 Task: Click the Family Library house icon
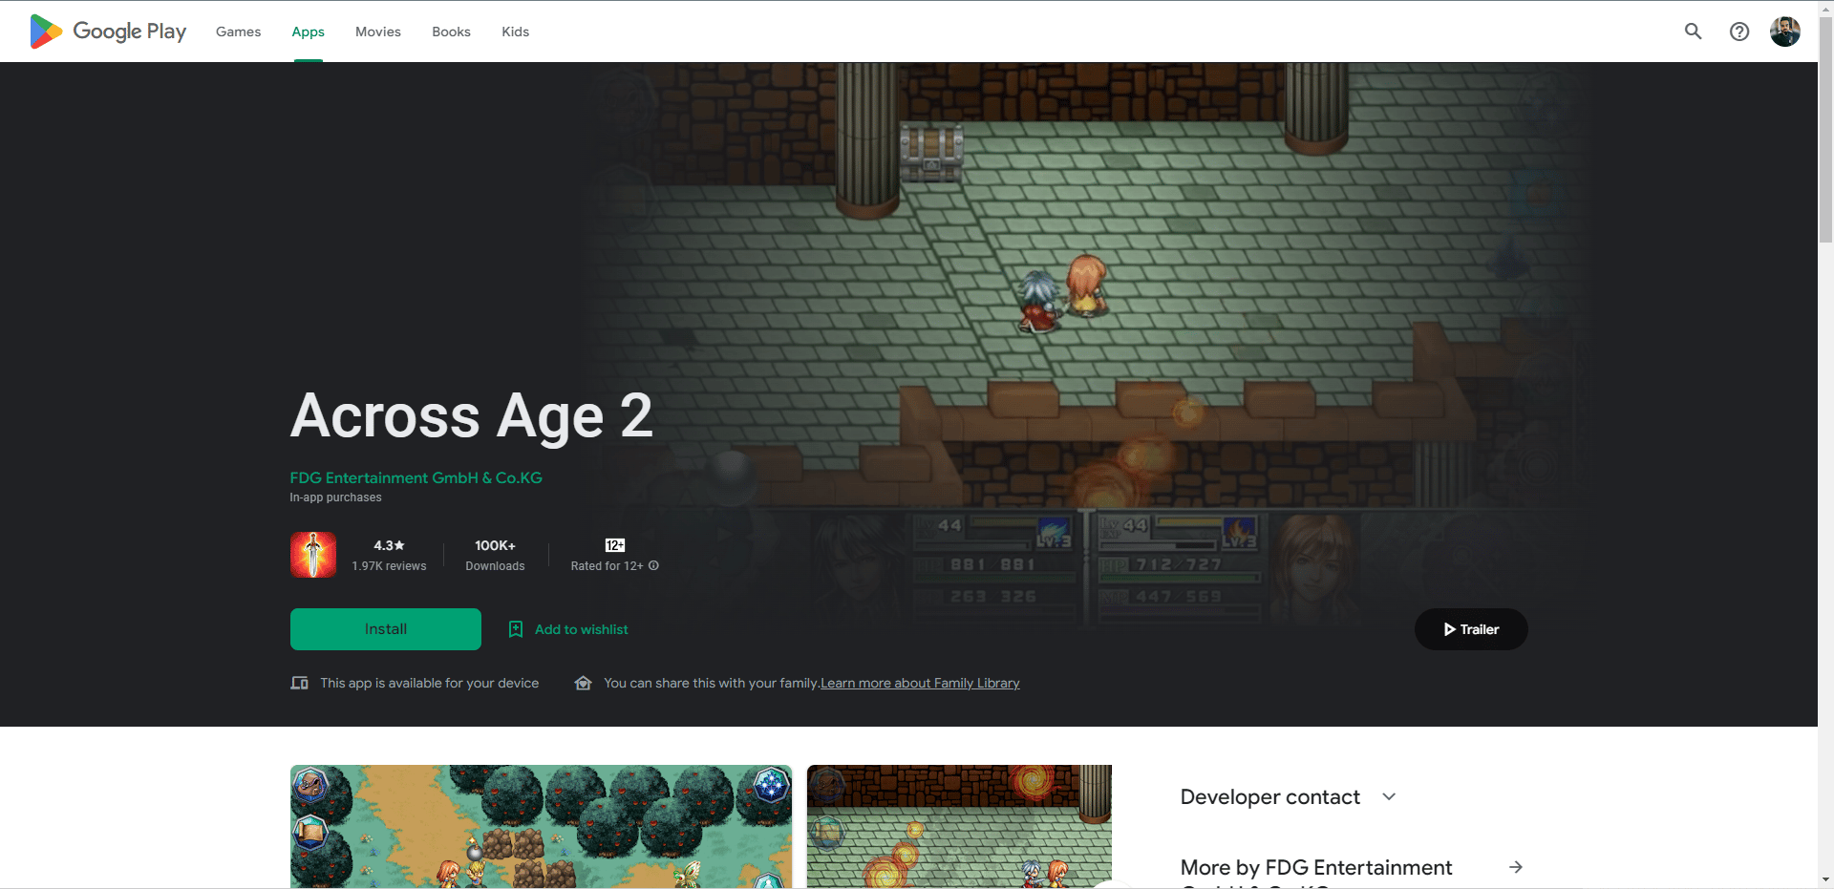pyautogui.click(x=583, y=683)
